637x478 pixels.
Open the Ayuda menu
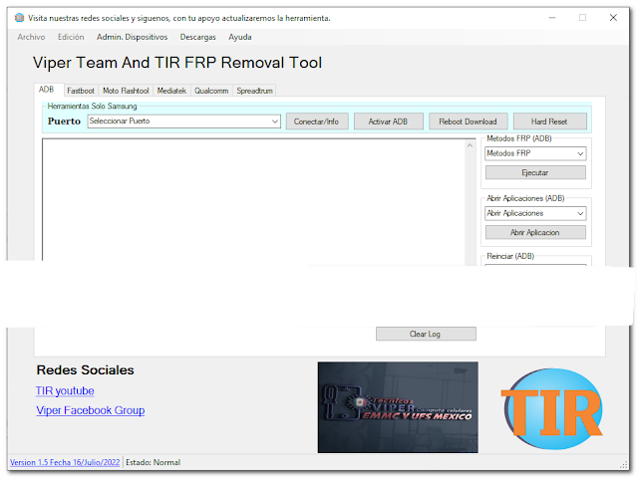(x=240, y=37)
